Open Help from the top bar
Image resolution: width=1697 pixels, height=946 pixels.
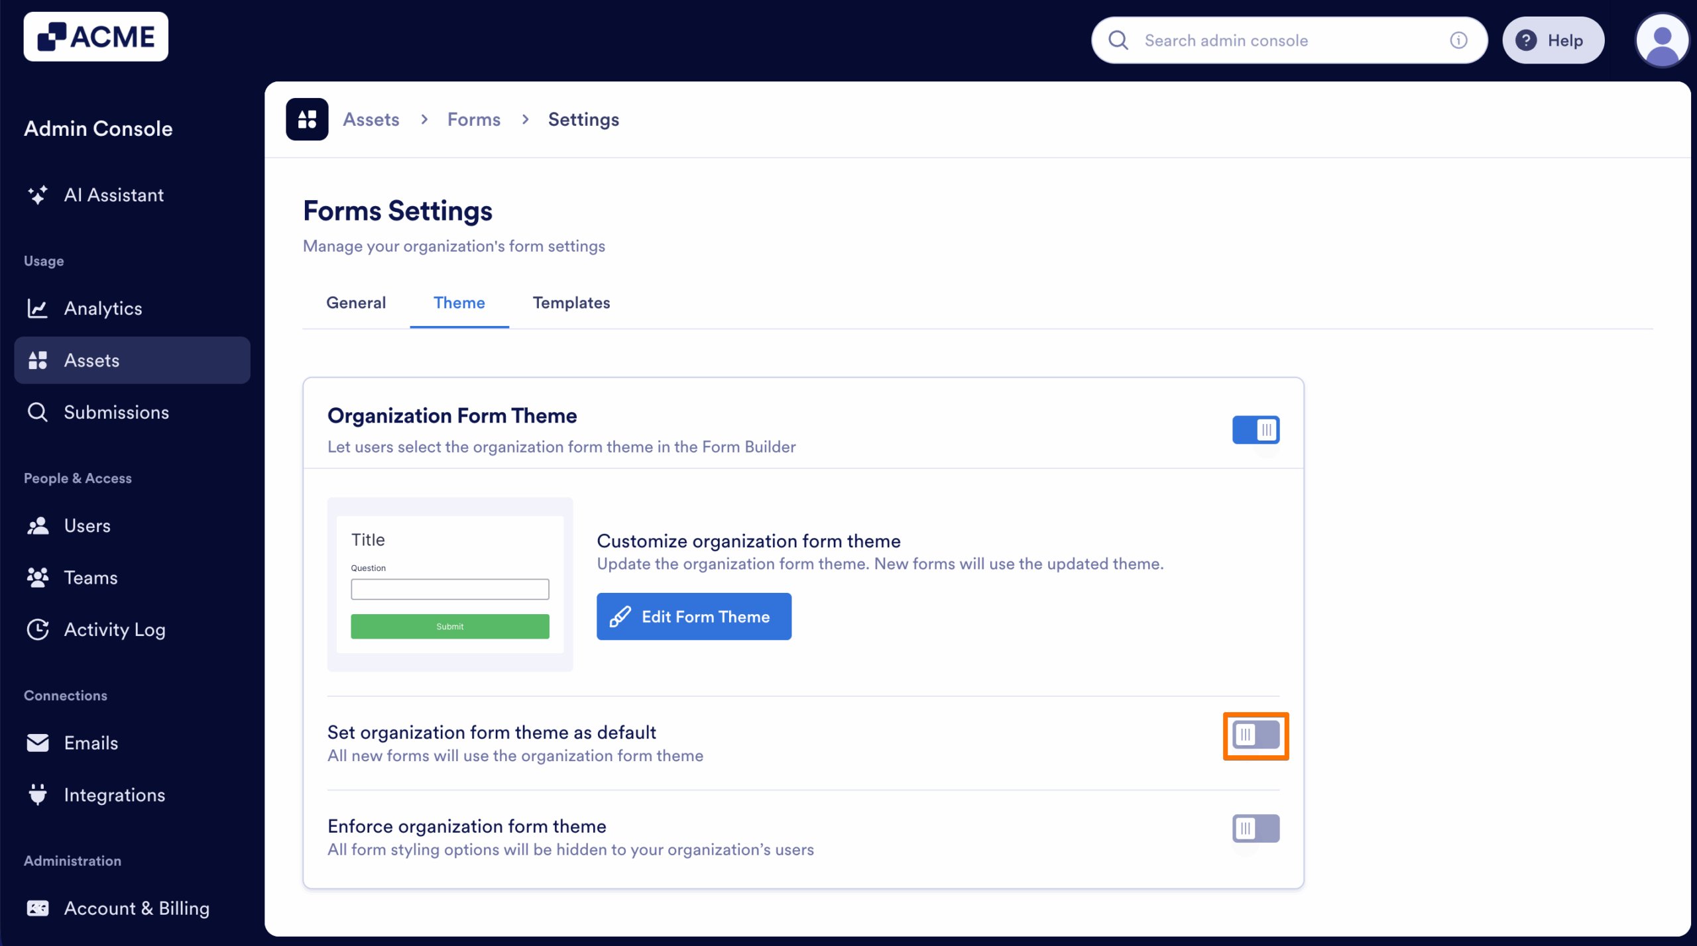point(1553,40)
